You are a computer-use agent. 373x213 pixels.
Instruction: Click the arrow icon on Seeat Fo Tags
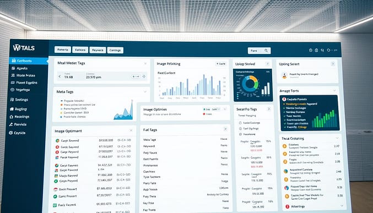click(269, 109)
